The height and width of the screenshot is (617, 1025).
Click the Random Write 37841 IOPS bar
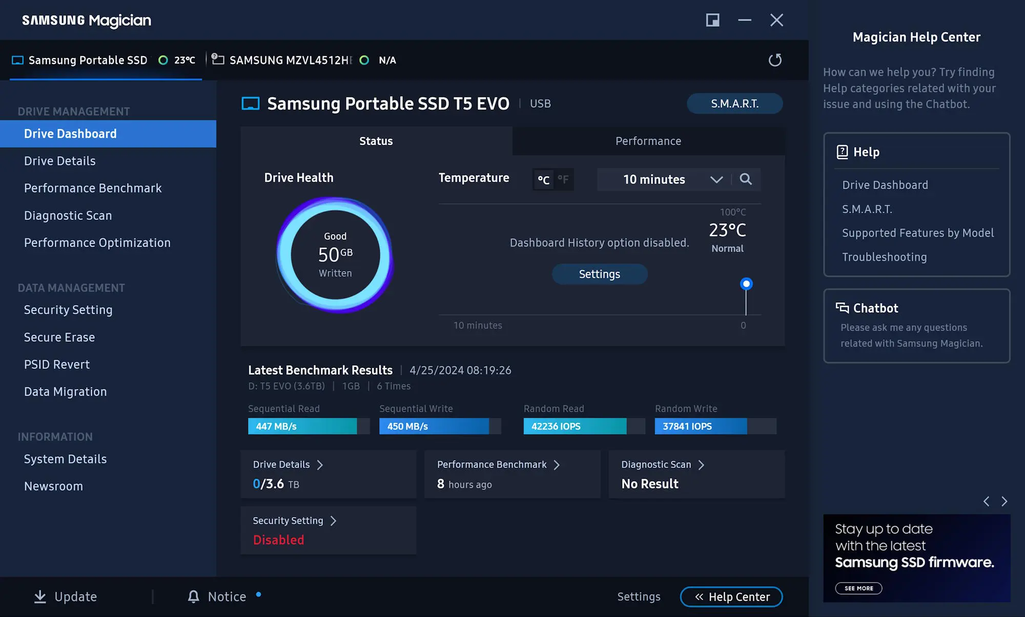pos(715,426)
